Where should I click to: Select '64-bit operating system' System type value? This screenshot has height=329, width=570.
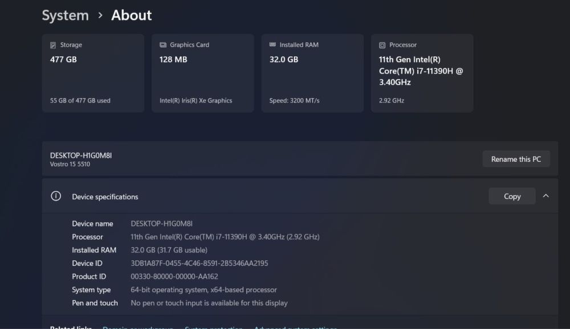(x=203, y=290)
